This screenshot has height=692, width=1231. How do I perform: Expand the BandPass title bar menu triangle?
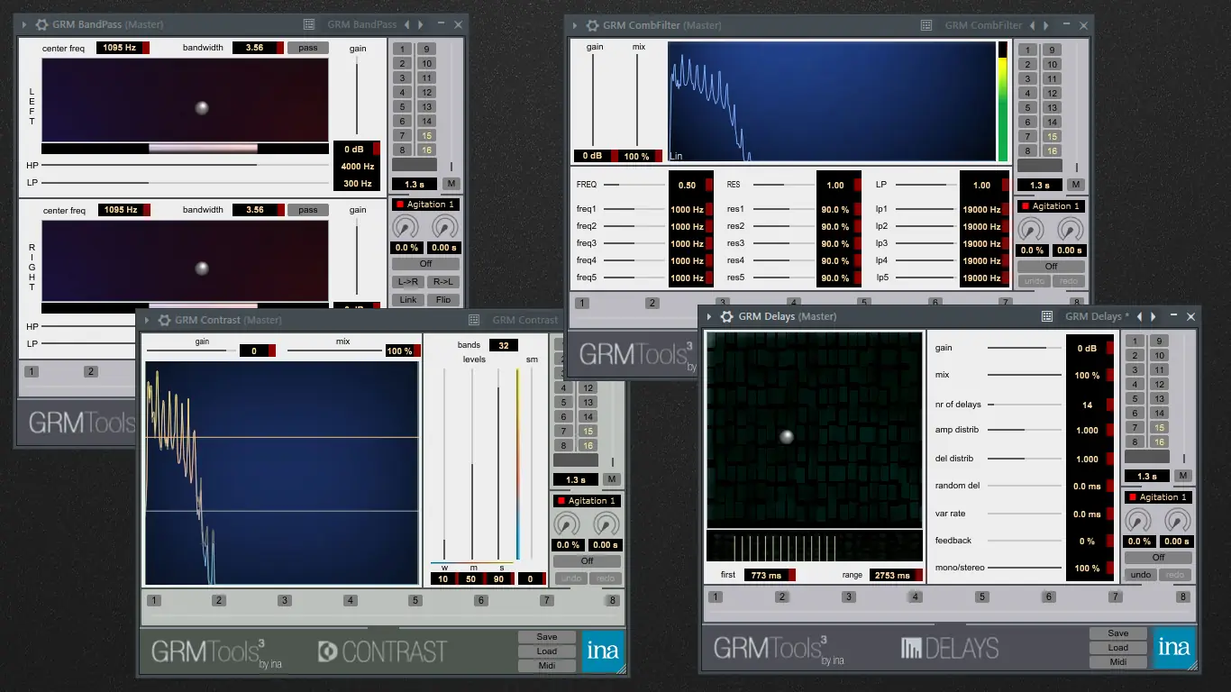(x=24, y=24)
